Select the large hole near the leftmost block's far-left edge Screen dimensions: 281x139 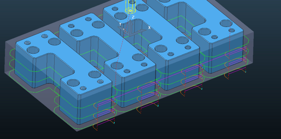click(33, 50)
